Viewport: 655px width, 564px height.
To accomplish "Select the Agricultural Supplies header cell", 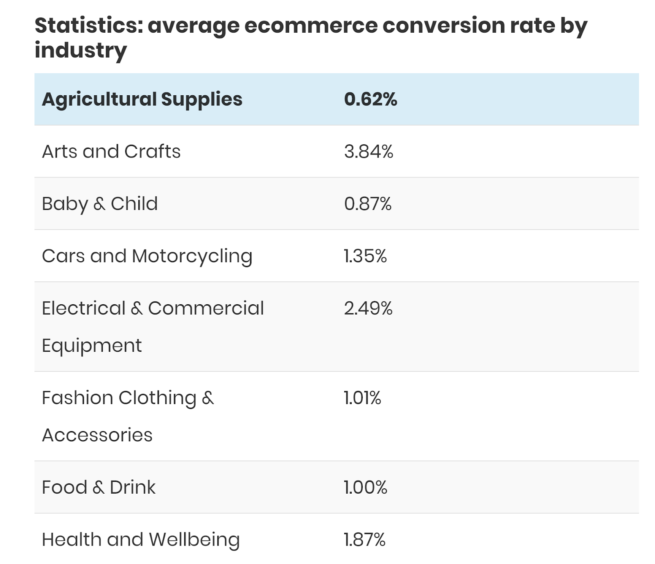I will 142,99.
